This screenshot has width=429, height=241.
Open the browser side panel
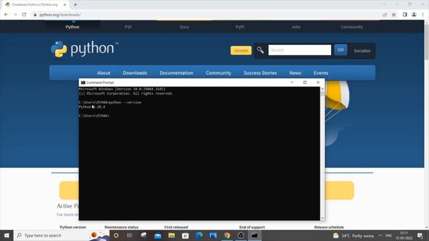(405, 15)
